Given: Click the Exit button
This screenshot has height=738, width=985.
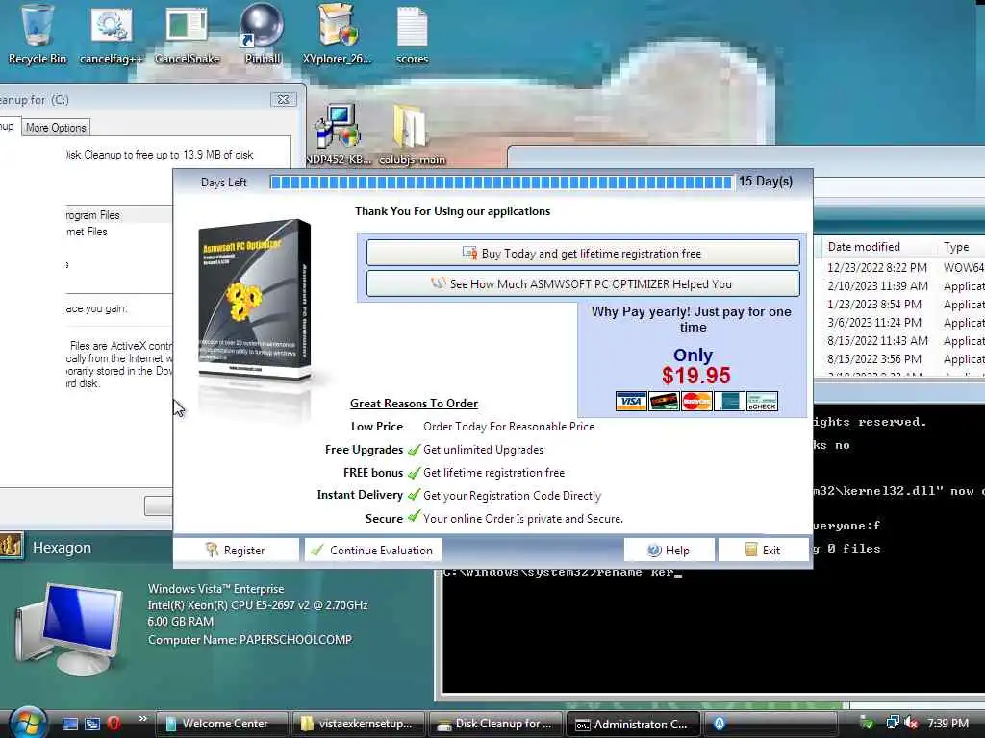Looking at the screenshot, I should tap(763, 550).
